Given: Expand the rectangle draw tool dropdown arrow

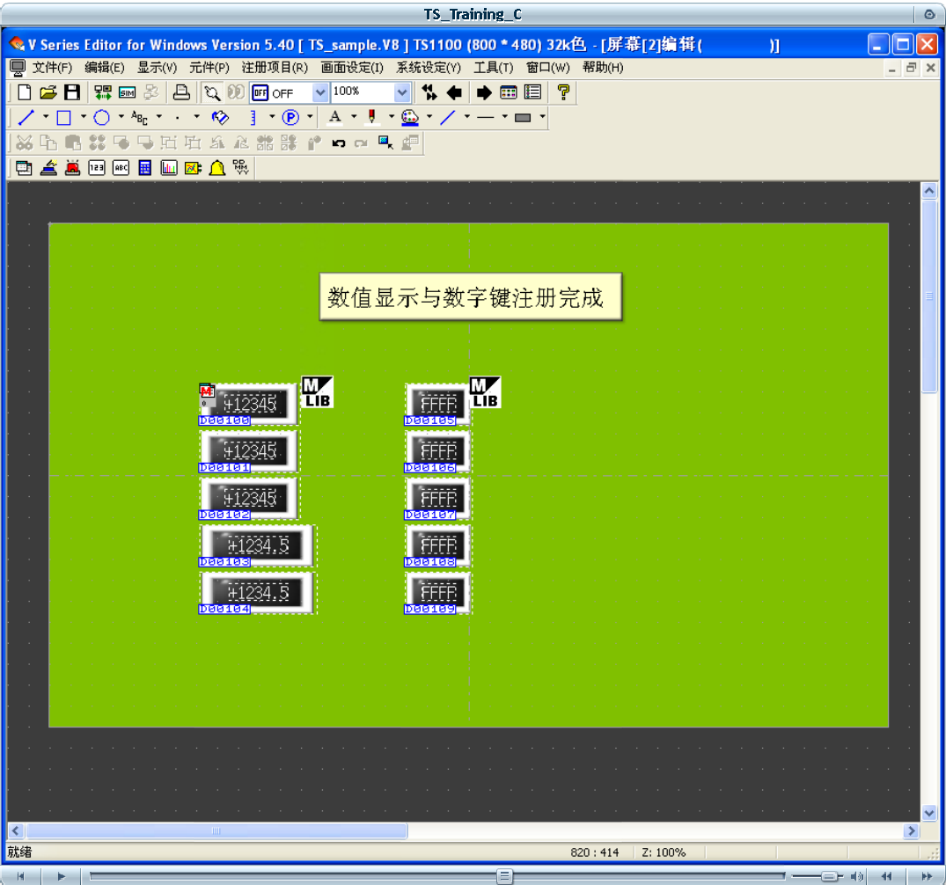Looking at the screenshot, I should pyautogui.click(x=84, y=117).
